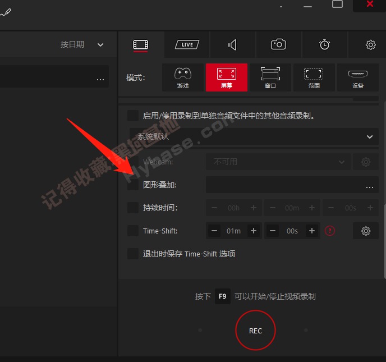This screenshot has height=362, width=386.
Task: Toggle 退出时保存 Time-Shift 选项 checkbox
Action: tap(133, 254)
